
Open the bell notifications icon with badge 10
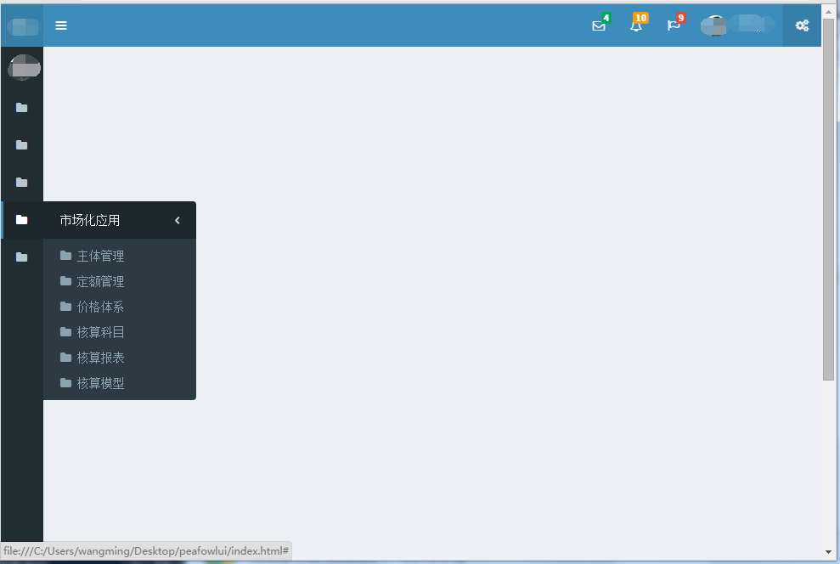pos(636,25)
